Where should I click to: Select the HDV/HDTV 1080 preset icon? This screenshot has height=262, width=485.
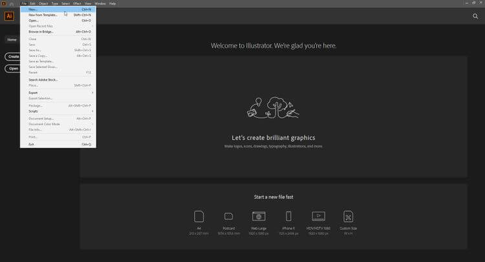318,216
